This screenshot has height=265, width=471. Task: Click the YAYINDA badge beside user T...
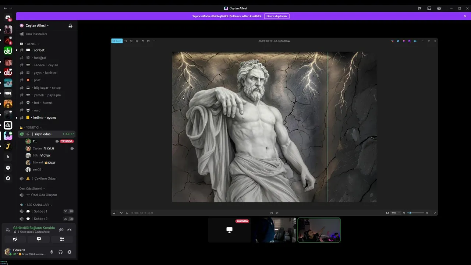pyautogui.click(x=67, y=141)
